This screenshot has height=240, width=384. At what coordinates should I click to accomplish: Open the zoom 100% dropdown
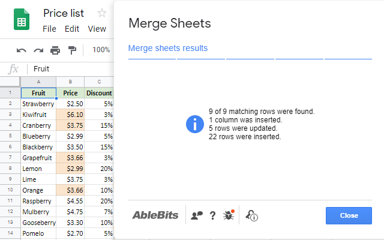(x=101, y=50)
